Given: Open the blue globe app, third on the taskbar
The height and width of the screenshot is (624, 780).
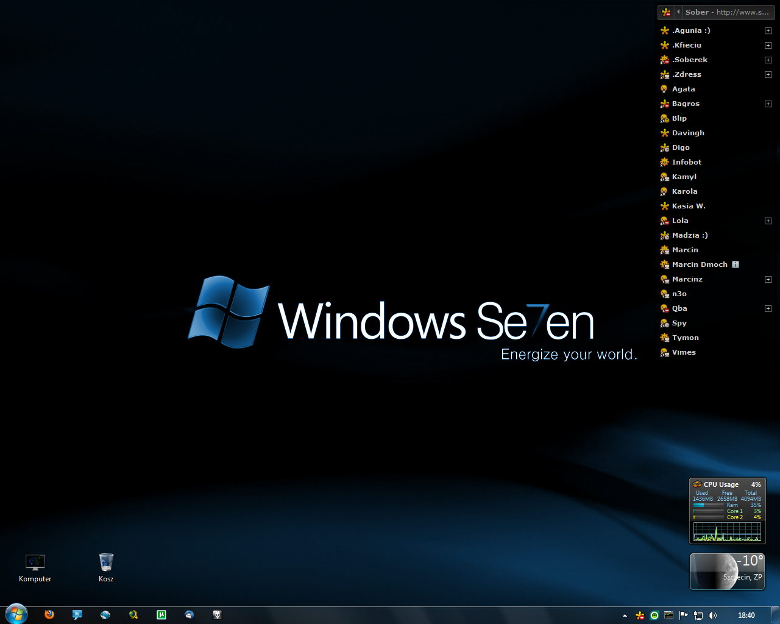Looking at the screenshot, I should coord(105,615).
